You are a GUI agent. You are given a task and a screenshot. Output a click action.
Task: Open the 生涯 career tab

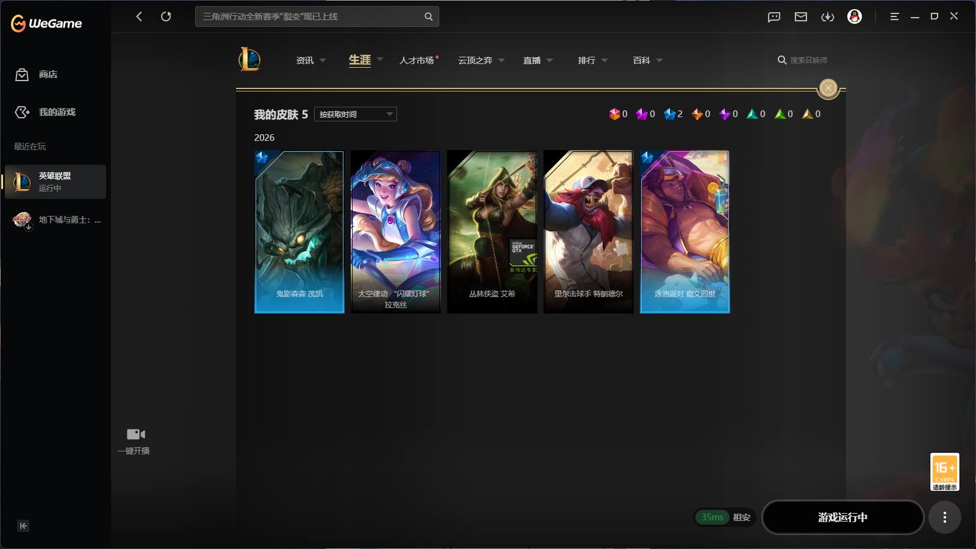pyautogui.click(x=360, y=60)
